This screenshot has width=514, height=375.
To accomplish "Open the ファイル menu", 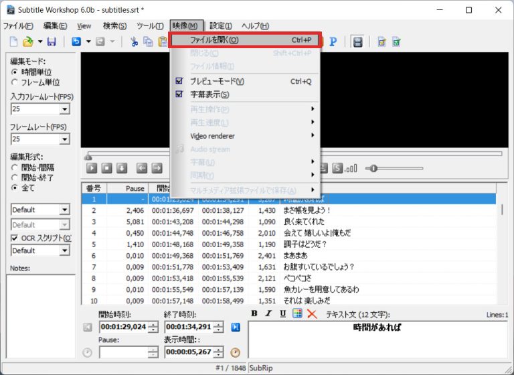I will [18, 26].
